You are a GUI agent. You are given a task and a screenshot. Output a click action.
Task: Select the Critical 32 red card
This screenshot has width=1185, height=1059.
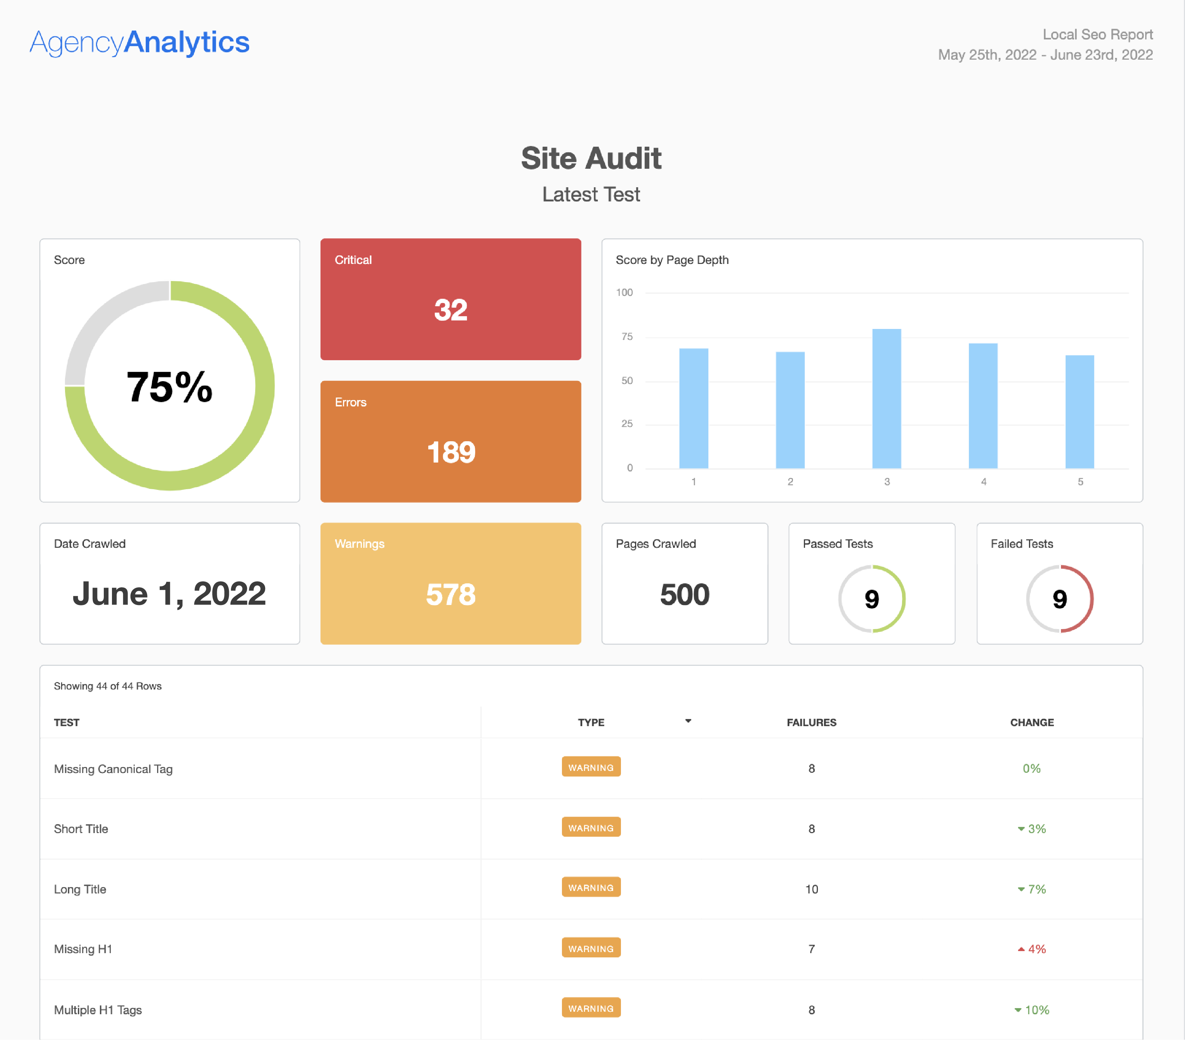click(450, 299)
